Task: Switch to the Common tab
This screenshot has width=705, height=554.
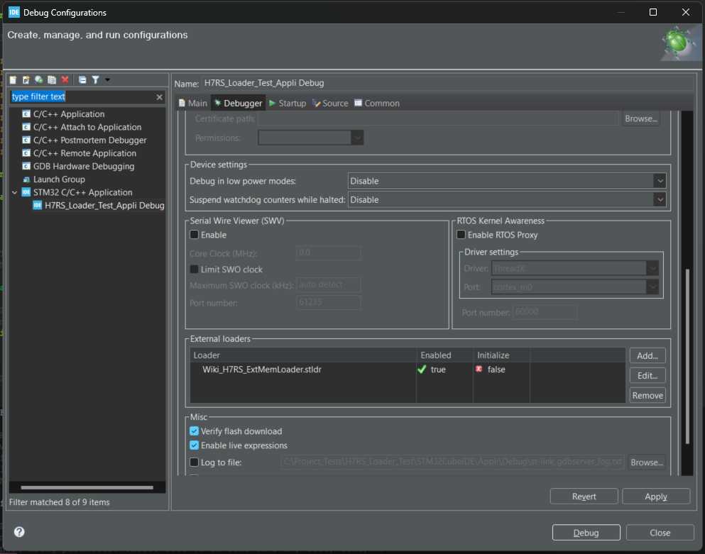Action: click(377, 104)
